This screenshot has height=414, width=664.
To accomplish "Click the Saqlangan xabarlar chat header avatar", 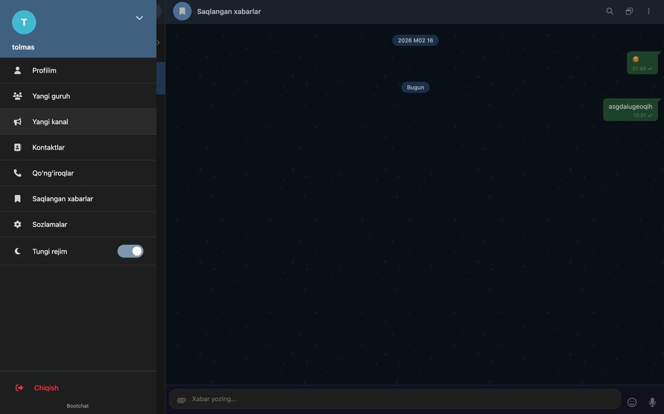I will click(x=182, y=11).
